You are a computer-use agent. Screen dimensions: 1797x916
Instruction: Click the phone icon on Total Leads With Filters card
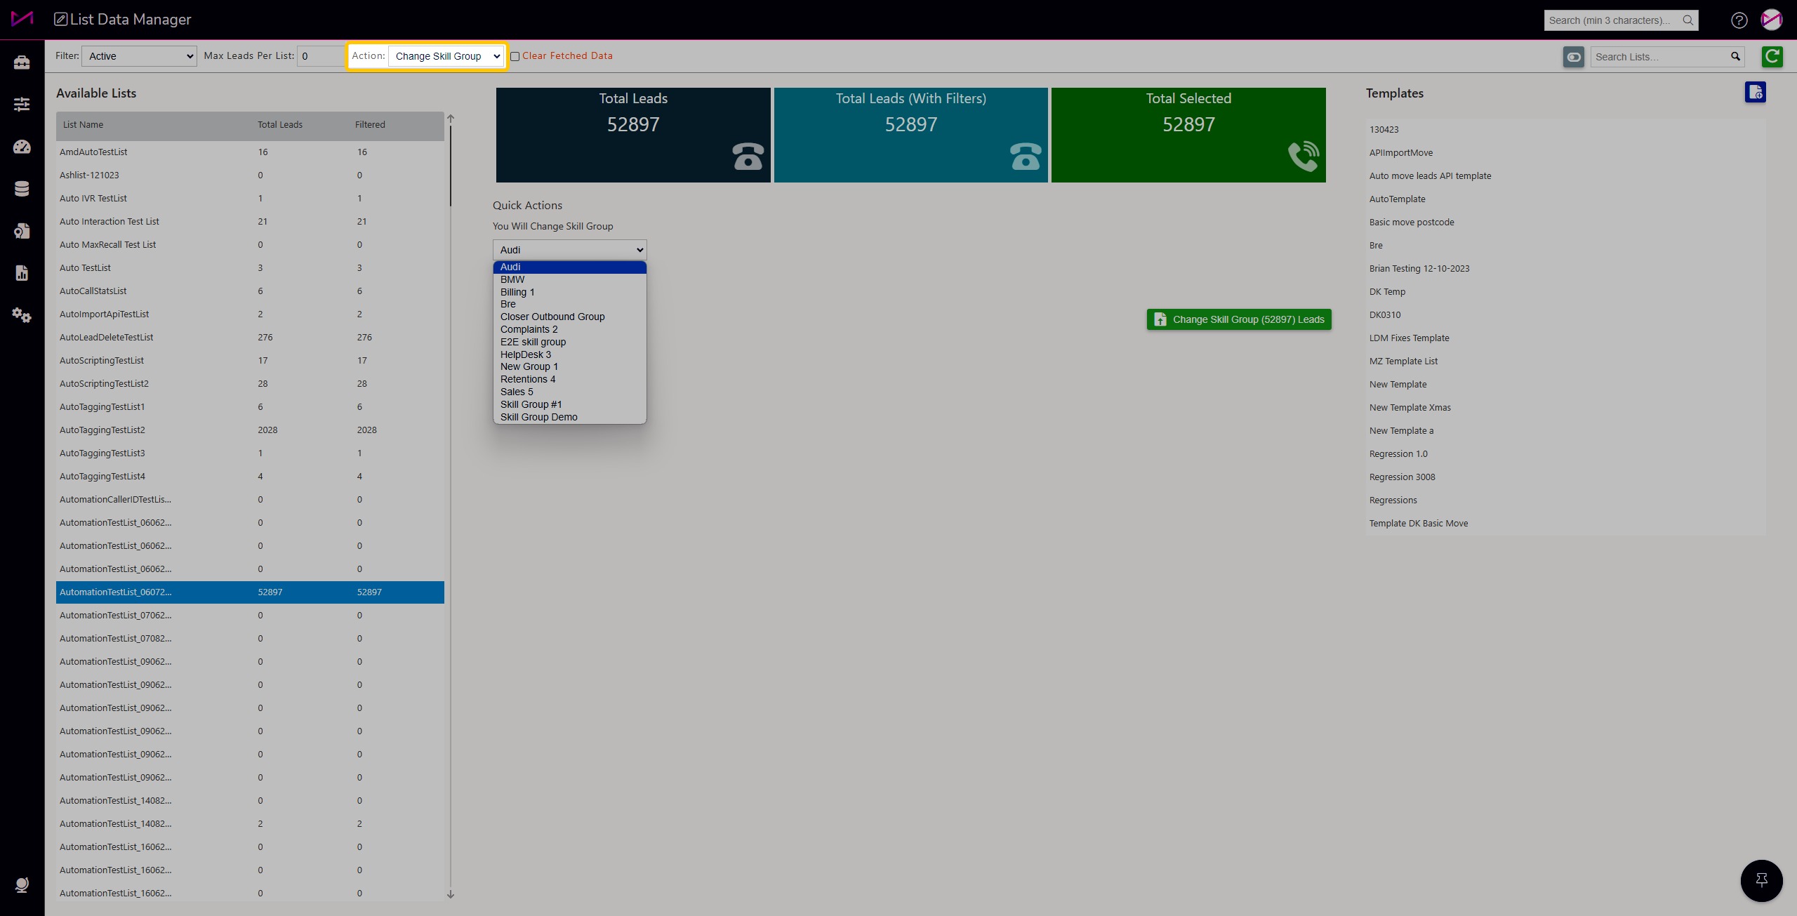click(x=1026, y=156)
